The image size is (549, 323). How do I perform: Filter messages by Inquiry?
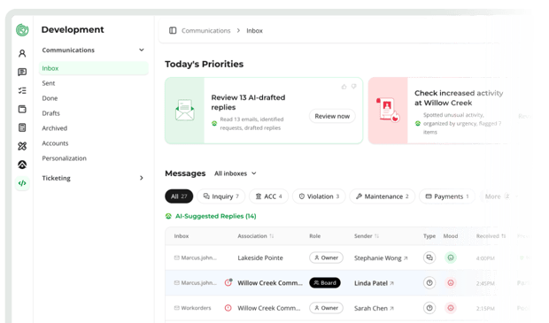[x=221, y=196]
